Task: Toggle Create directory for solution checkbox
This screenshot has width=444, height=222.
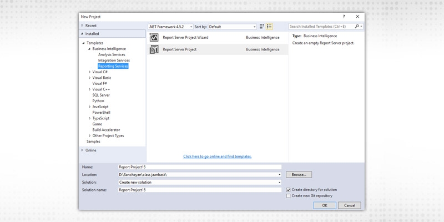Action: [x=288, y=189]
